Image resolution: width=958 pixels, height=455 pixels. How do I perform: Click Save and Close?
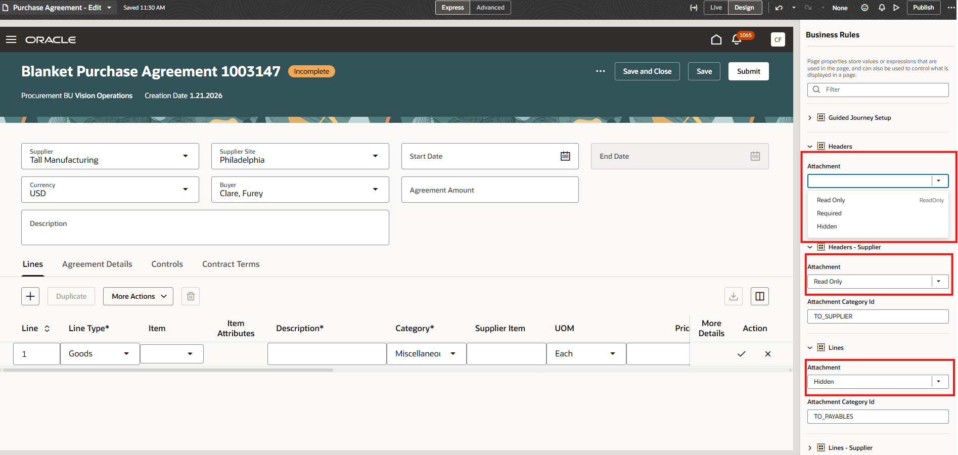coord(647,71)
